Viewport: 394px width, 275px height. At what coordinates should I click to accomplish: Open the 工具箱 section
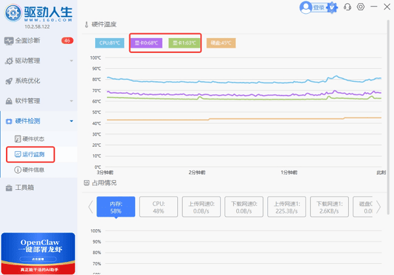click(x=39, y=187)
